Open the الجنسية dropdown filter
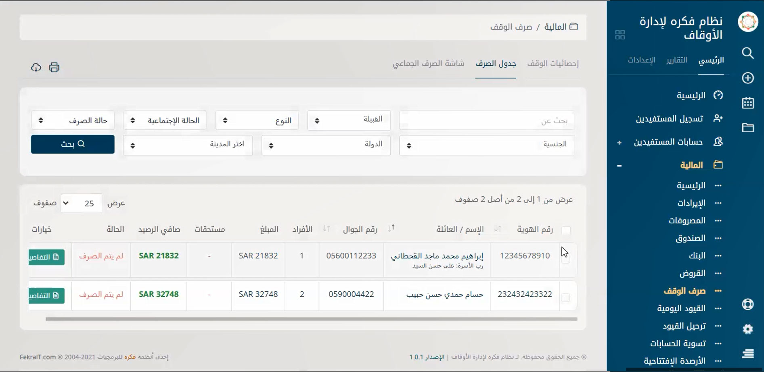 pos(487,145)
